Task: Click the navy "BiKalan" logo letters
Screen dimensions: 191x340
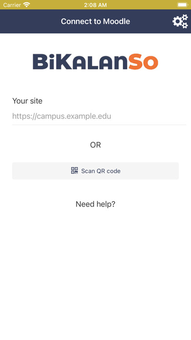Action: click(80, 62)
